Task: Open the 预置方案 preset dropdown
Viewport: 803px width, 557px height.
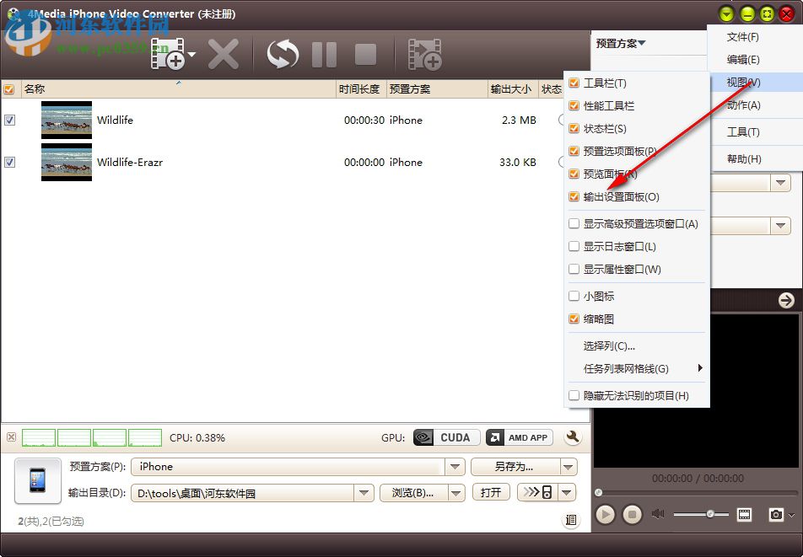Action: [455, 466]
